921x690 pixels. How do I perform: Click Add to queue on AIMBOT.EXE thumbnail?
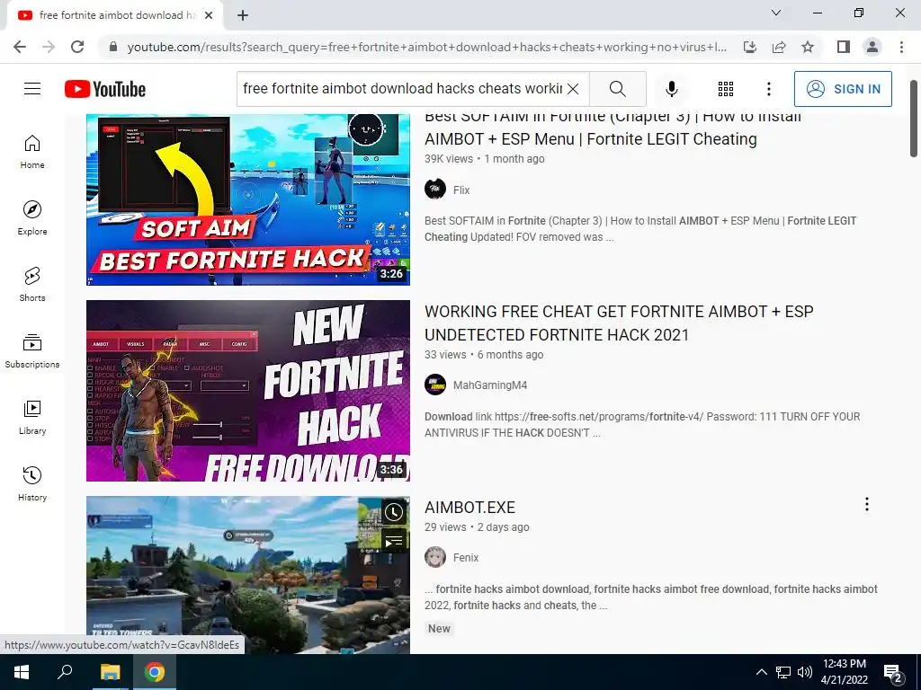(394, 540)
